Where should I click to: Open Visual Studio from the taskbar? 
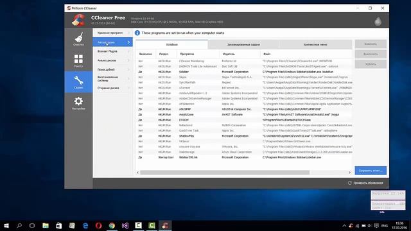coord(125,225)
